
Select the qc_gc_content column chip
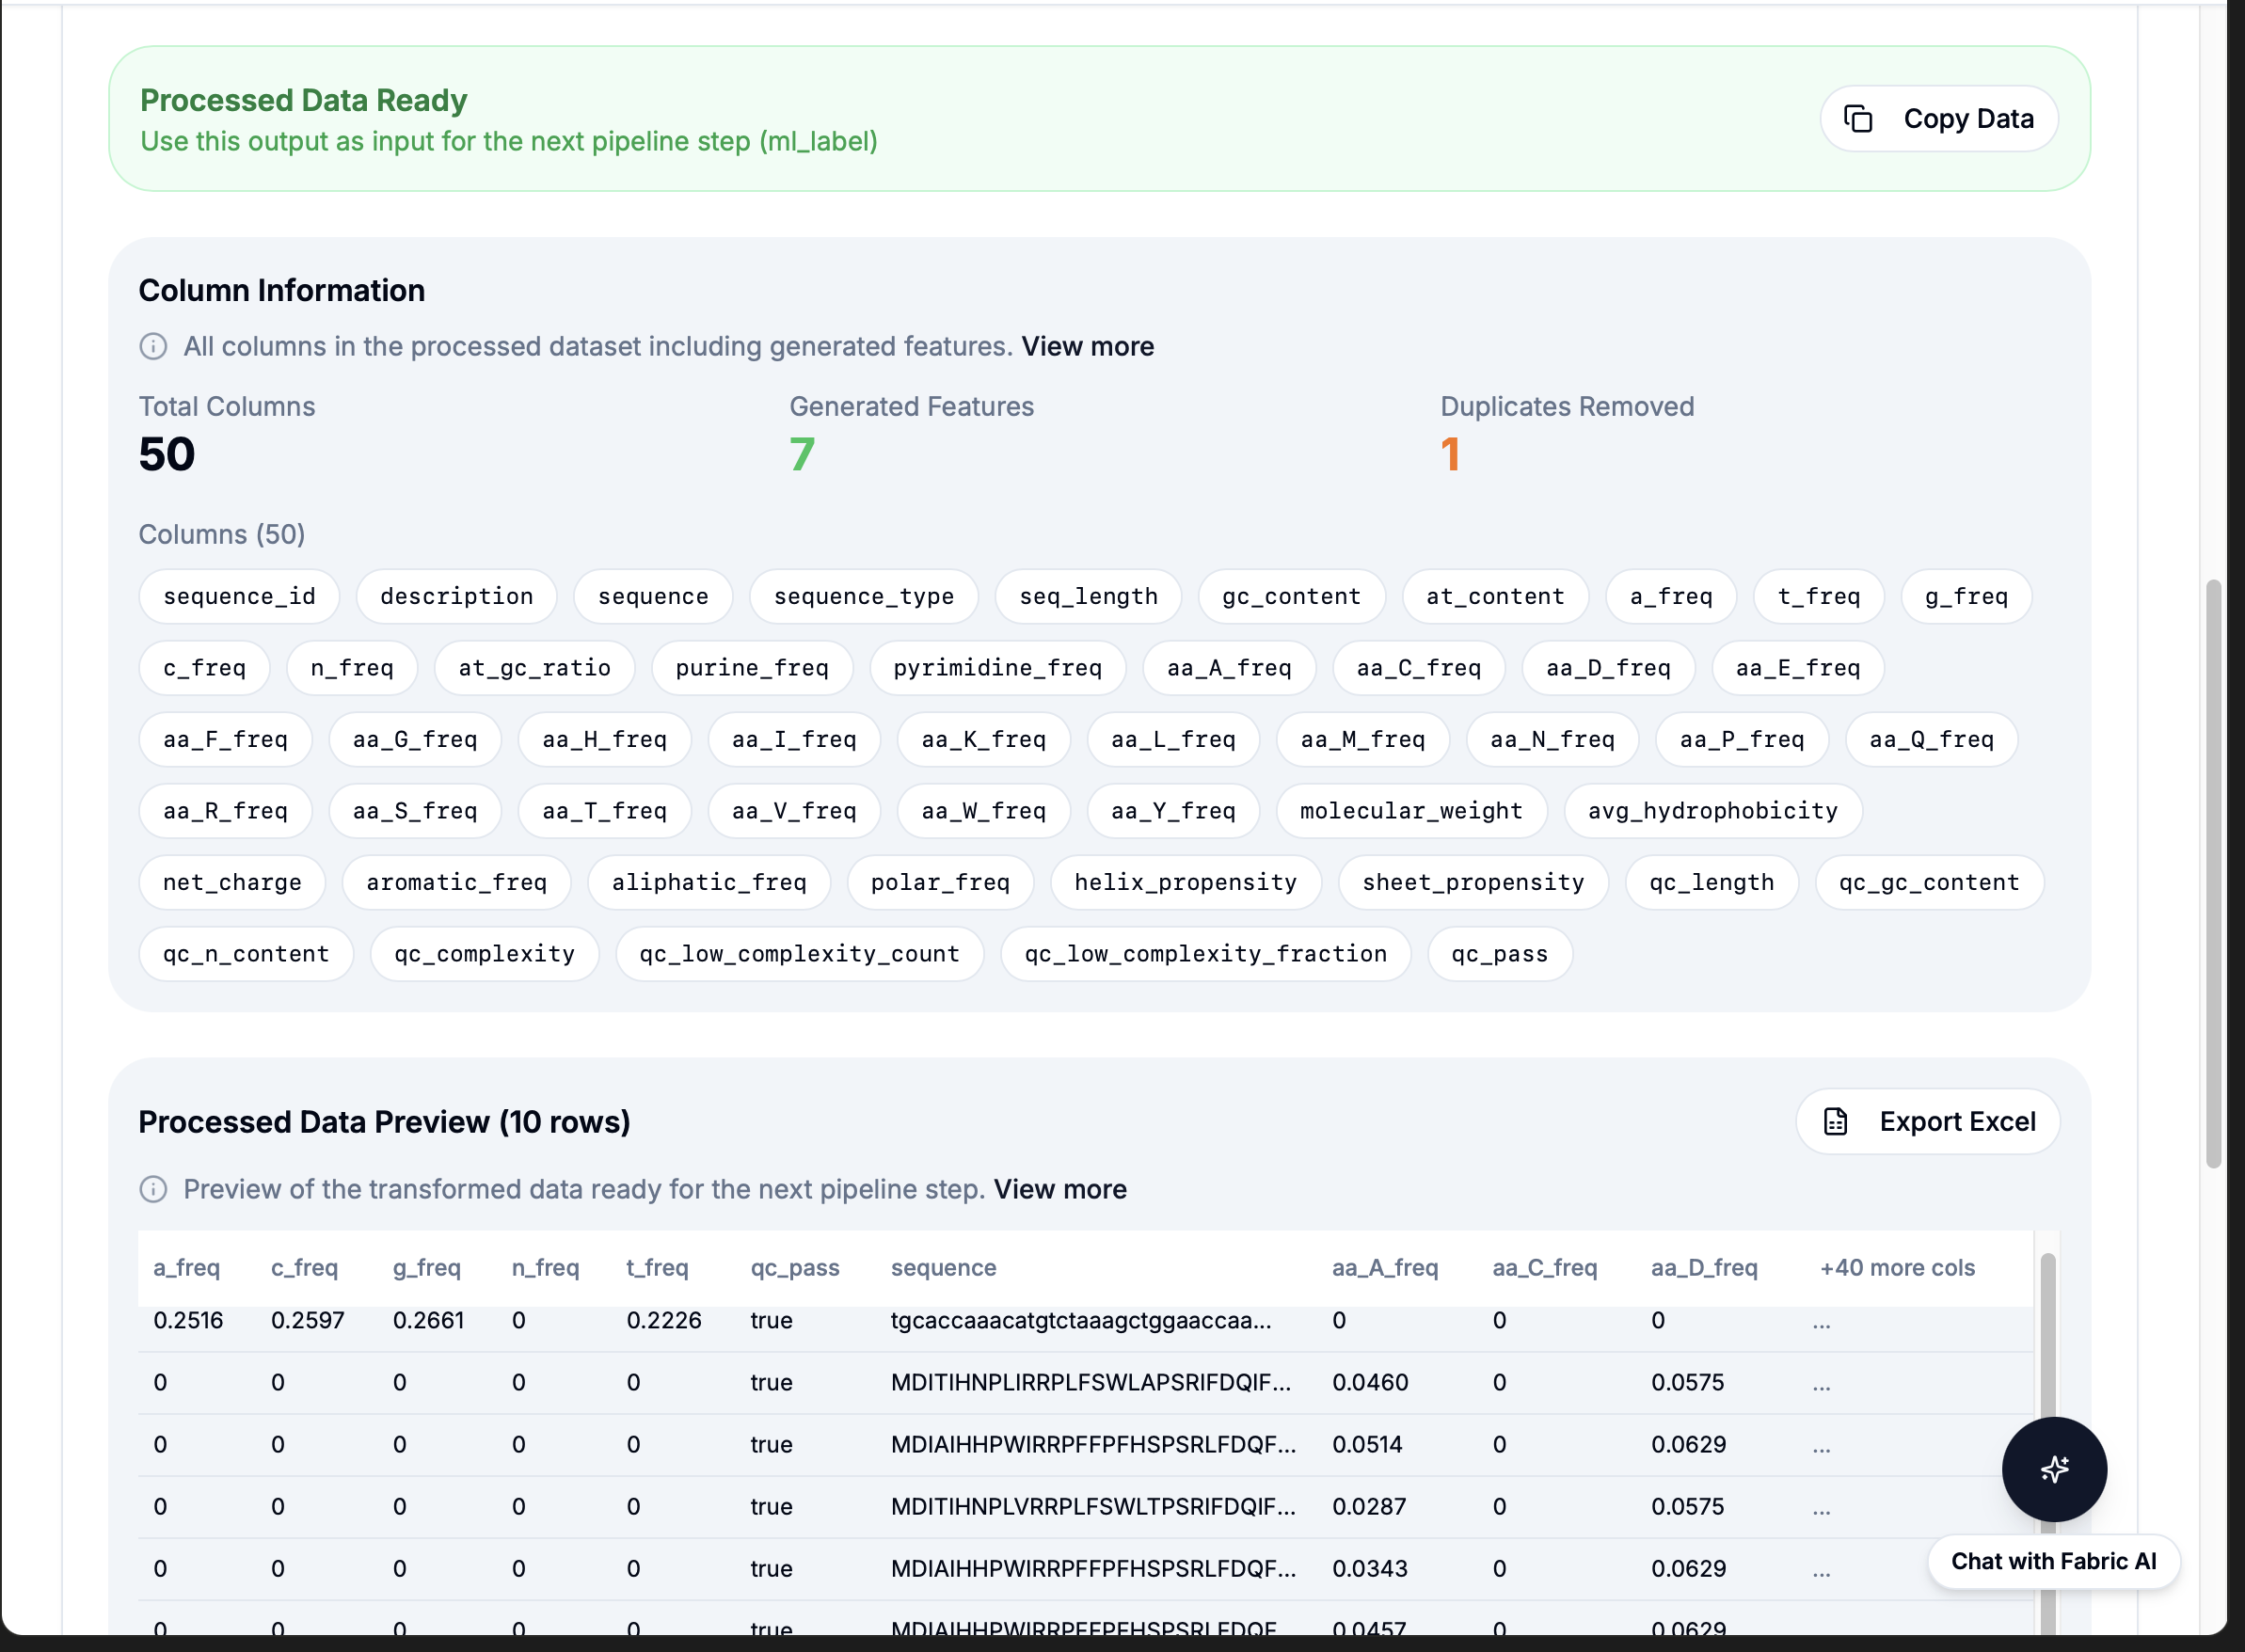click(x=1929, y=882)
